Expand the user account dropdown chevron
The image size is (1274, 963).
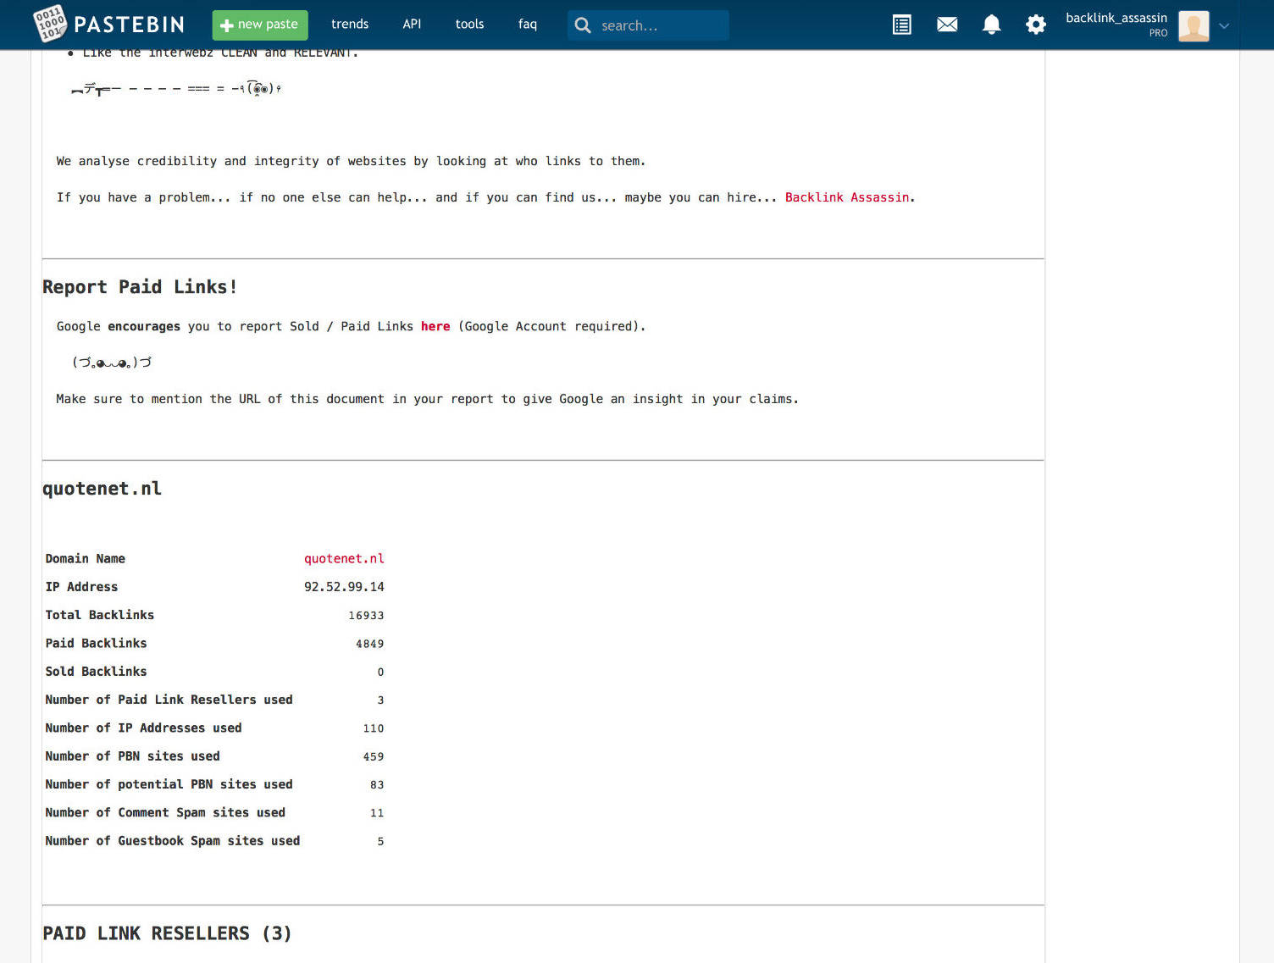[x=1224, y=26]
